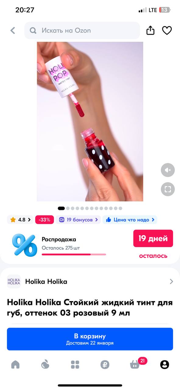This screenshot has height=390, width=180.
Task: Open the 'Цена что надо' chip
Action: (x=130, y=220)
